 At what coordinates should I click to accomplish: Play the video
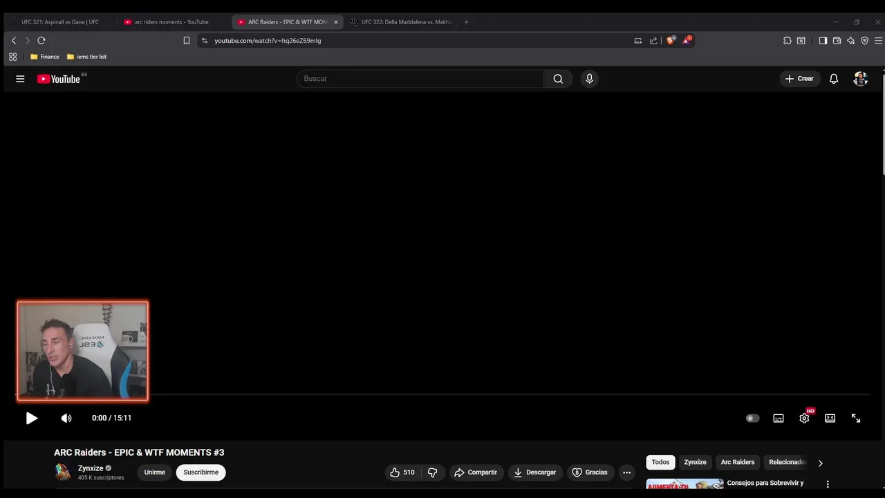tap(32, 418)
